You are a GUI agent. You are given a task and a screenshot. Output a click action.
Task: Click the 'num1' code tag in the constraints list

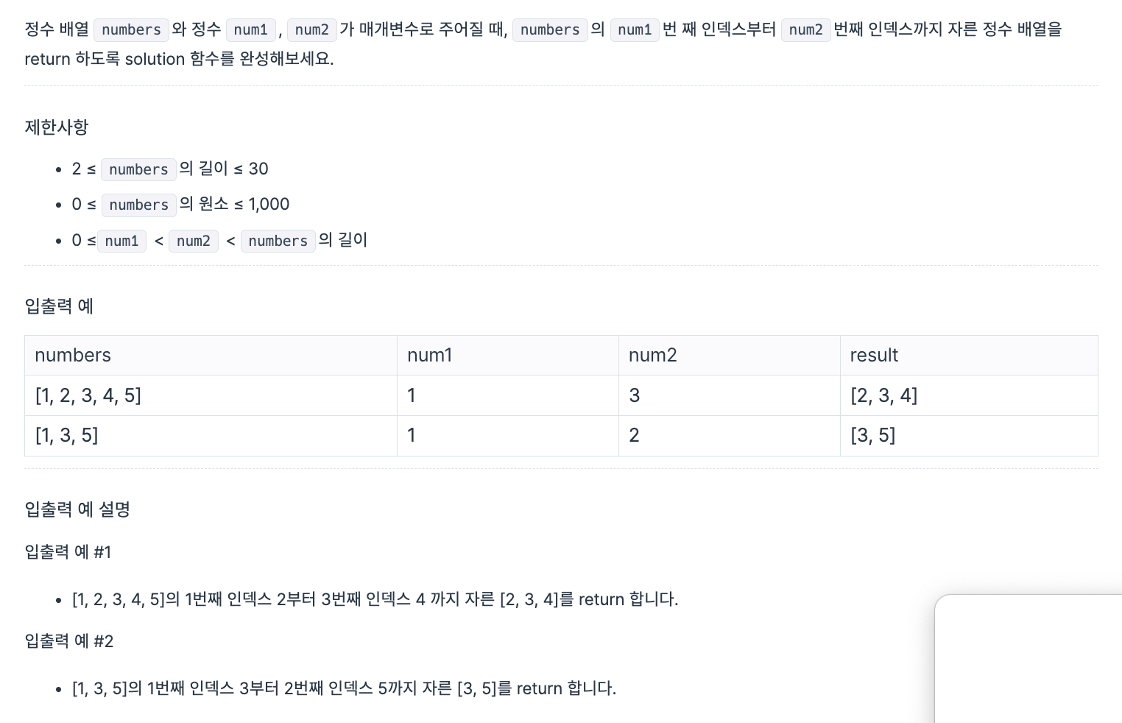(121, 241)
